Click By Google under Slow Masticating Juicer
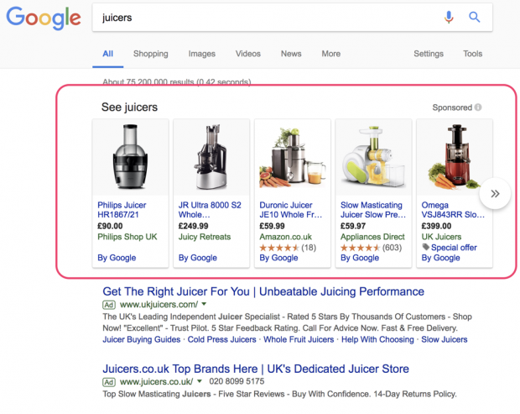 (x=360, y=258)
